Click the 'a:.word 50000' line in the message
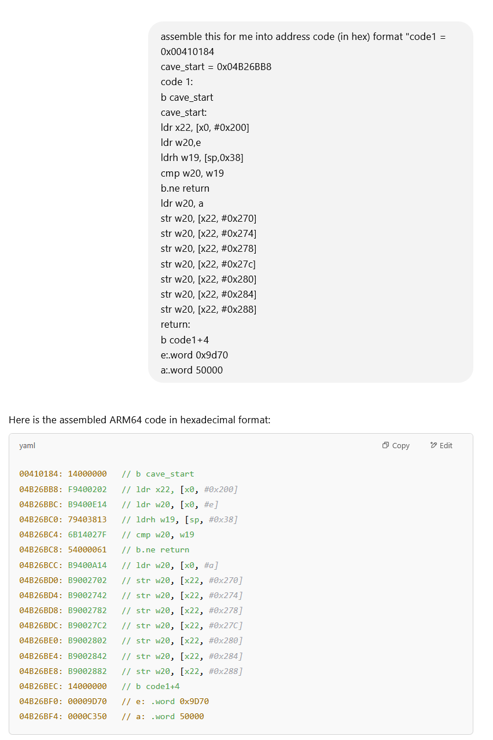 (192, 369)
